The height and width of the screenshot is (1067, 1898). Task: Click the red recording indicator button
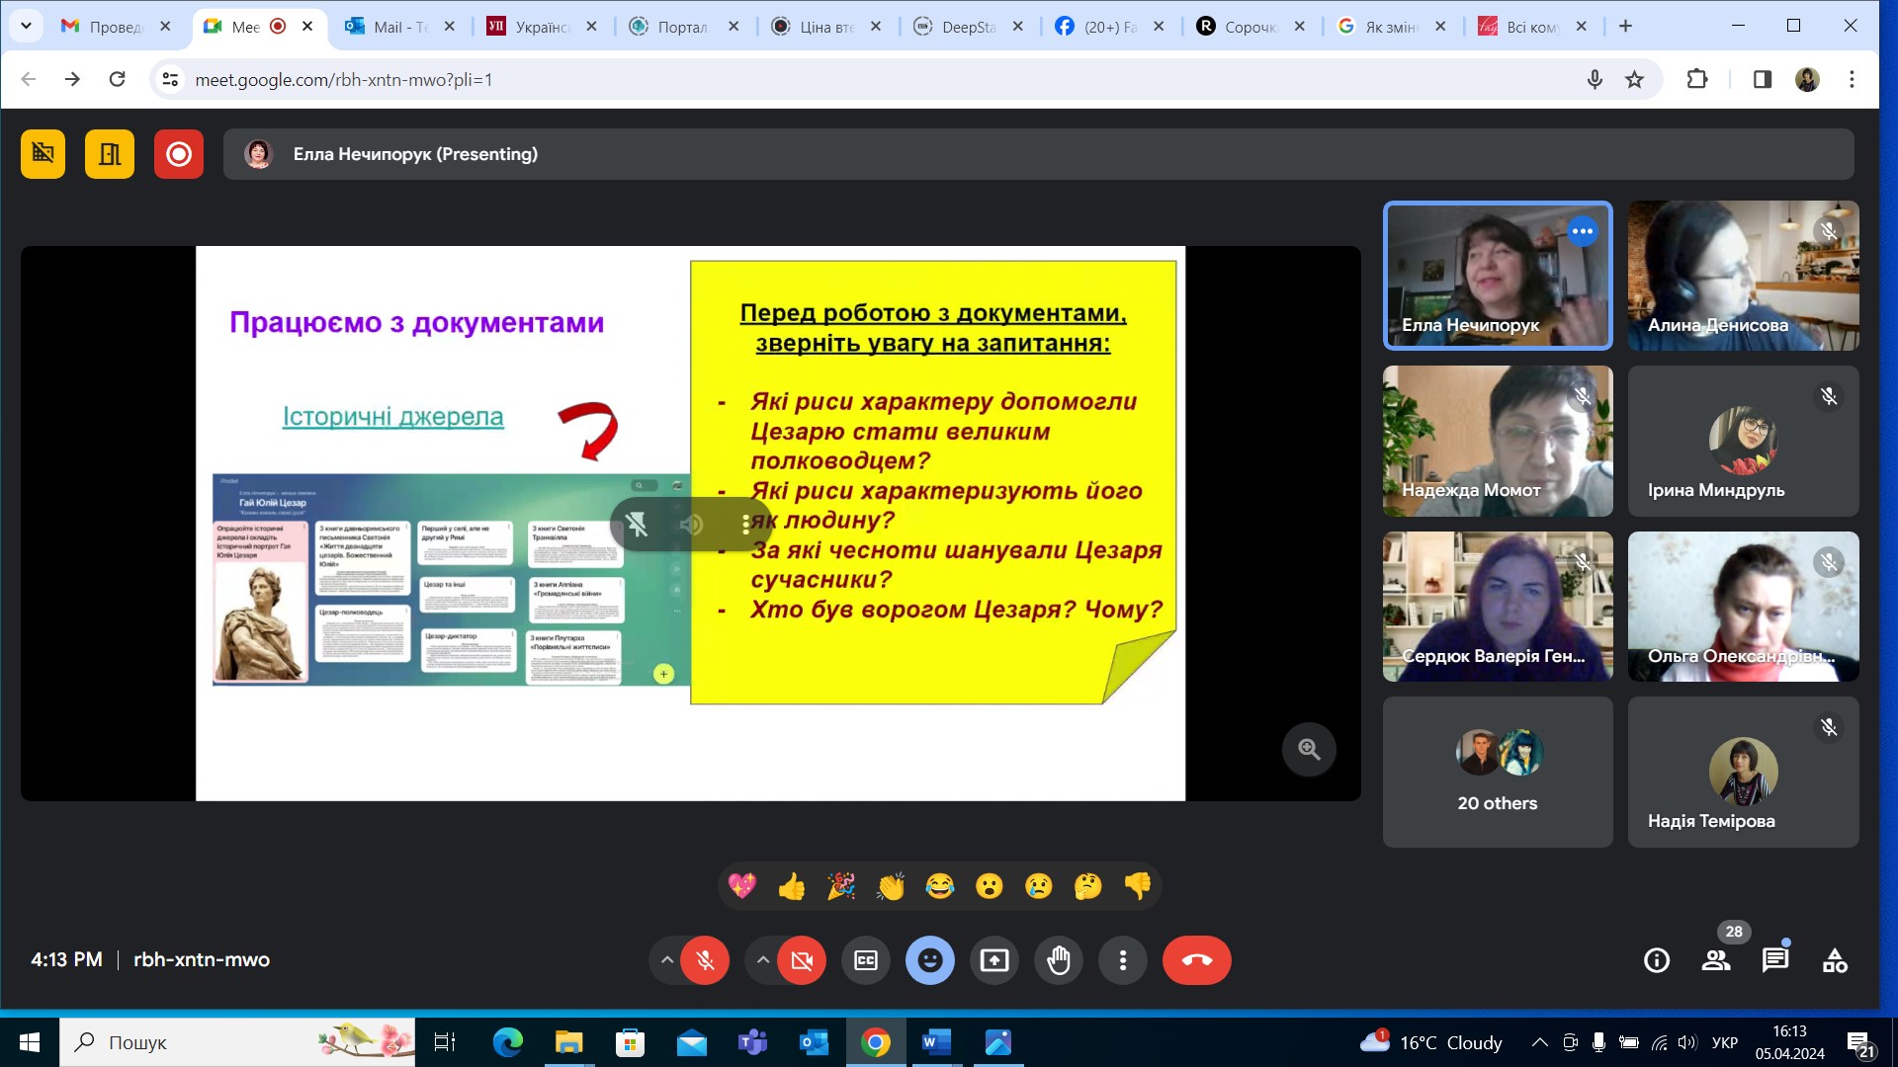point(179,154)
